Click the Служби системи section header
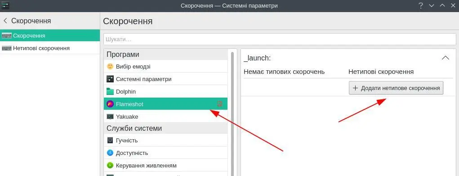Image resolution: width=459 pixels, height=176 pixels. [x=165, y=128]
